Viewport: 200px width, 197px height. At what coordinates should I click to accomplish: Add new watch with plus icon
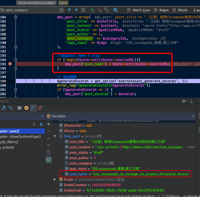pyautogui.click(x=49, y=124)
